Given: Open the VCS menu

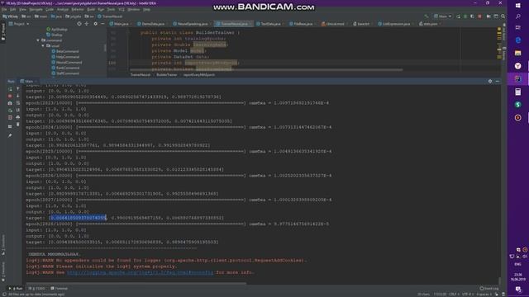Looking at the screenshot, I should click(122, 9).
